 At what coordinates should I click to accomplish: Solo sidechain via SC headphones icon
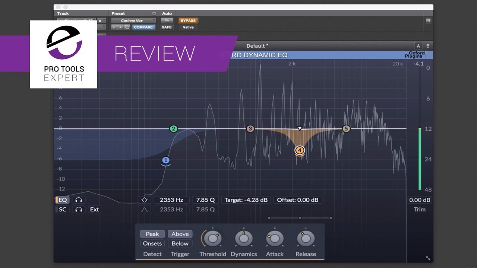[x=78, y=209]
